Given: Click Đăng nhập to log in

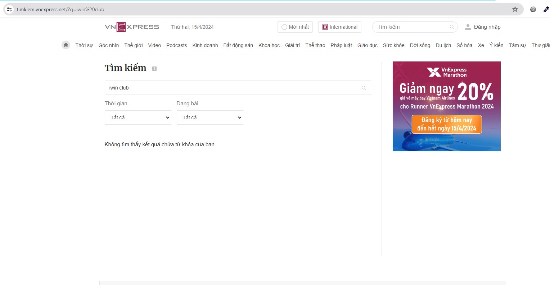Looking at the screenshot, I should (487, 27).
